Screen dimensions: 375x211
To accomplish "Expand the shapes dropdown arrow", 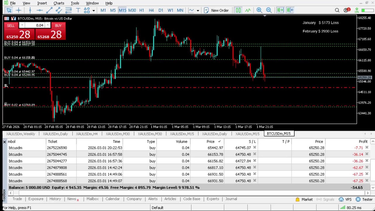I will pos(93,11).
